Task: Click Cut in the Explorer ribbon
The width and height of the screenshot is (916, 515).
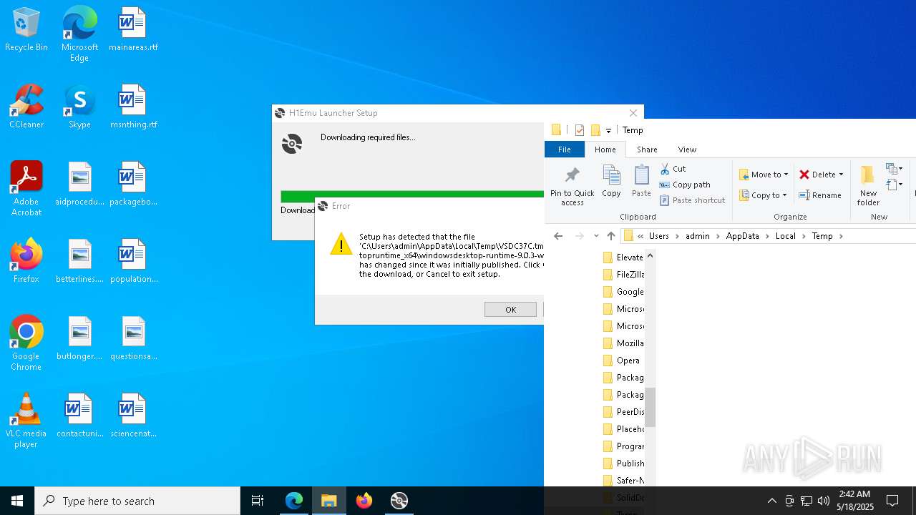Action: [673, 169]
